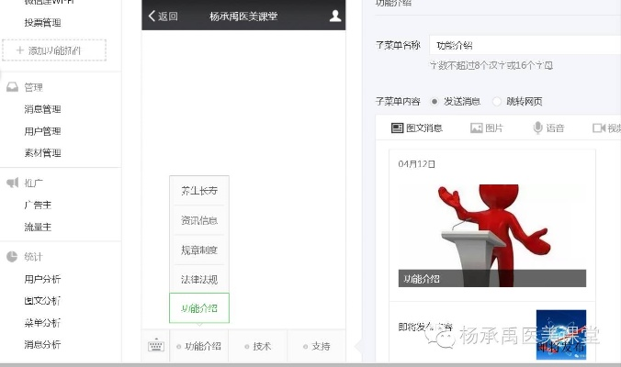Viewport: 621px width, 367px height.
Task: Click the 返回 back arrow in phone preview
Action: click(x=152, y=17)
